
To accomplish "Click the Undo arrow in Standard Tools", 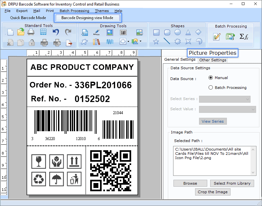I will click(x=56, y=32).
